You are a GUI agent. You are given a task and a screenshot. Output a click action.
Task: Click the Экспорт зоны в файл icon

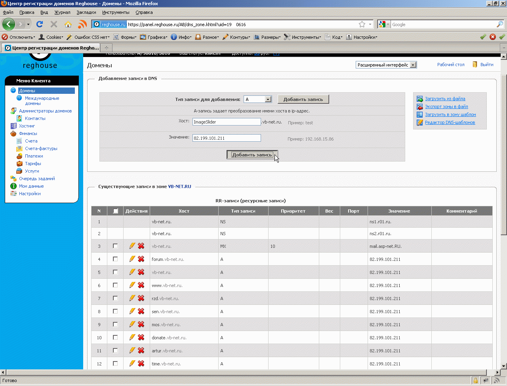coord(420,106)
